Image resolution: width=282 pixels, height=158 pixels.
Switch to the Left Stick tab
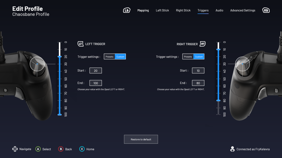[162, 10]
